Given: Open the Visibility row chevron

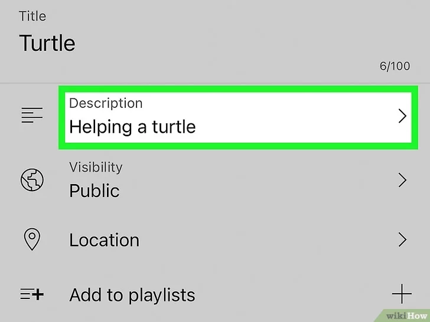Looking at the screenshot, I should (x=402, y=180).
